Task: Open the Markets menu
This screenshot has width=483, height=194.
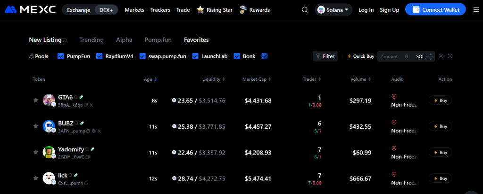Action: click(x=134, y=10)
